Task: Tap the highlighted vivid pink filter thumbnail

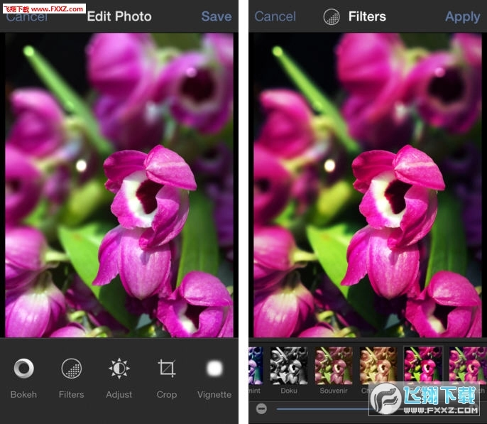Action: [423, 364]
